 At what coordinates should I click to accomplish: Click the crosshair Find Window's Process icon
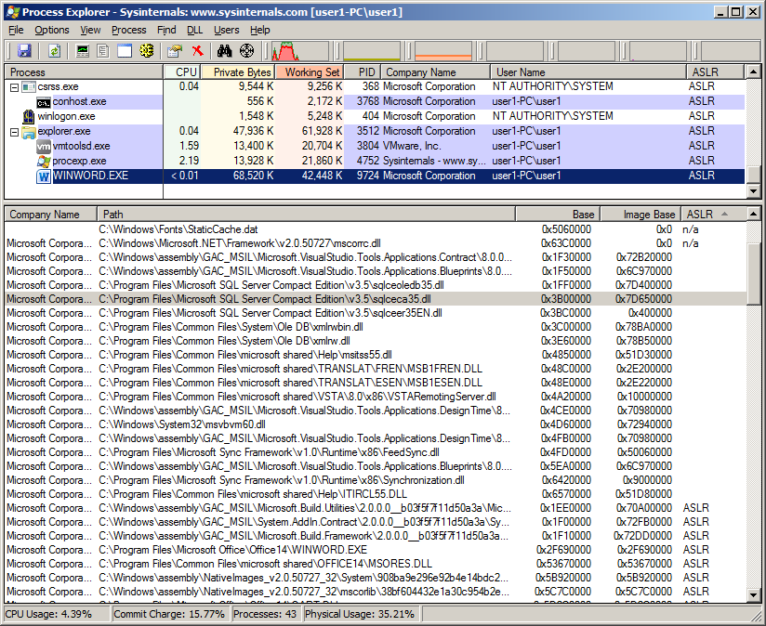tap(246, 51)
